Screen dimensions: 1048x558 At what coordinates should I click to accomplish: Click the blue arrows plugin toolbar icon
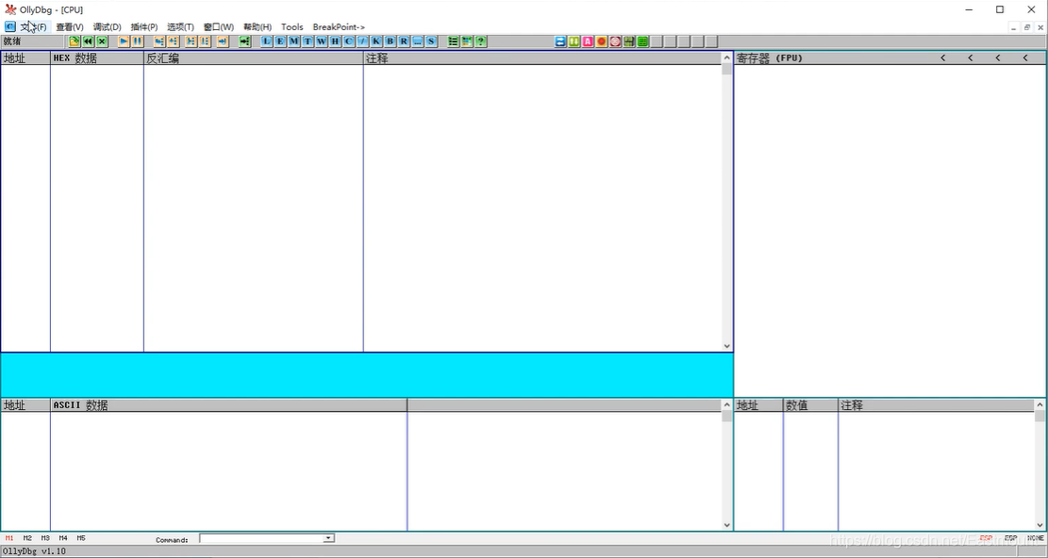tap(560, 41)
